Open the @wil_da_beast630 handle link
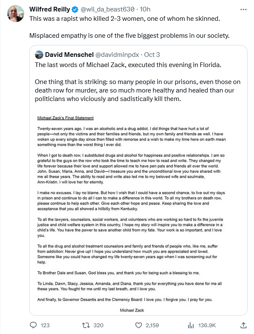Image resolution: width=254 pixels, height=334 pixels. pyautogui.click(x=107, y=9)
